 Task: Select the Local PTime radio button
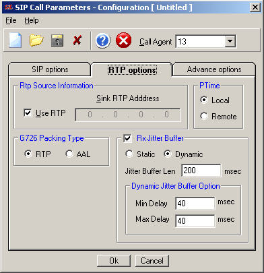[204, 100]
